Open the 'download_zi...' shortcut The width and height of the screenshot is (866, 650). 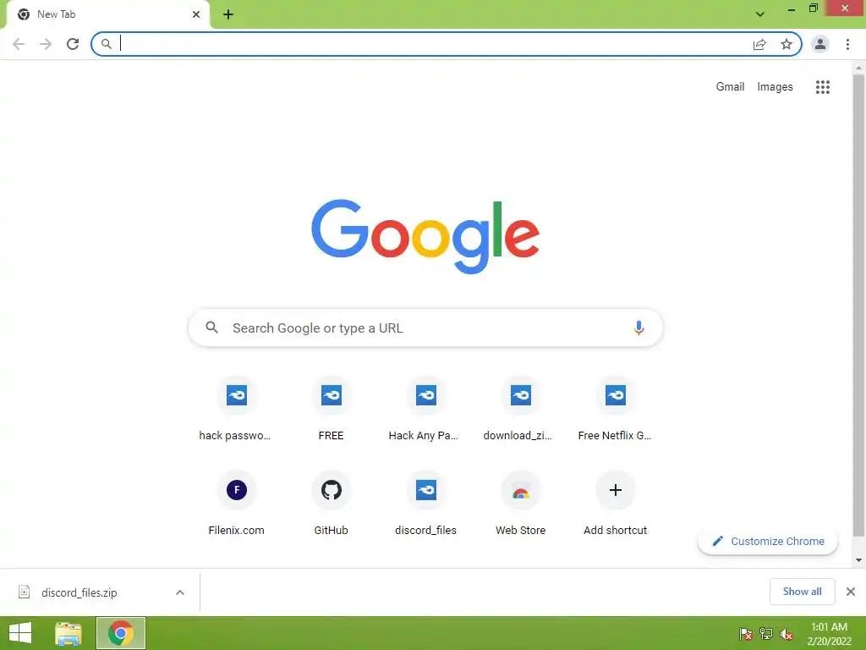click(x=520, y=410)
